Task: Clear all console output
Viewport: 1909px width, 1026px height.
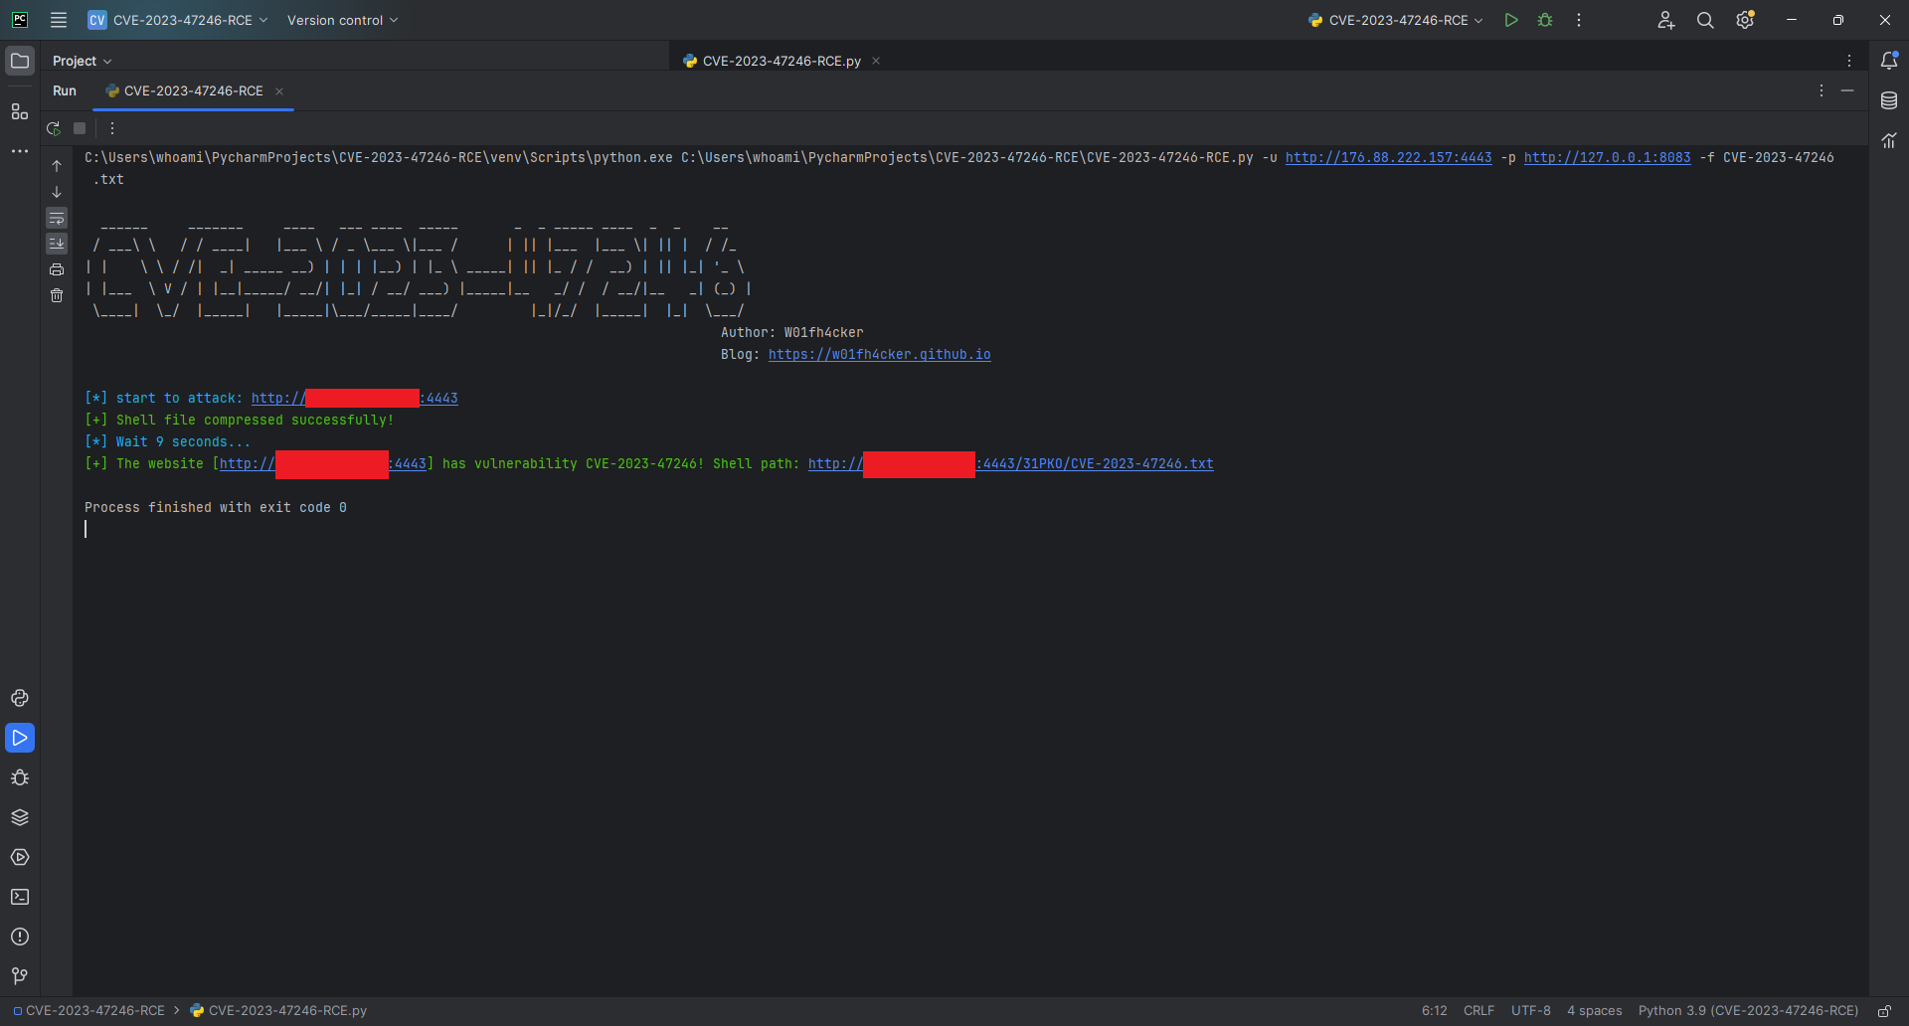Action: 57,295
